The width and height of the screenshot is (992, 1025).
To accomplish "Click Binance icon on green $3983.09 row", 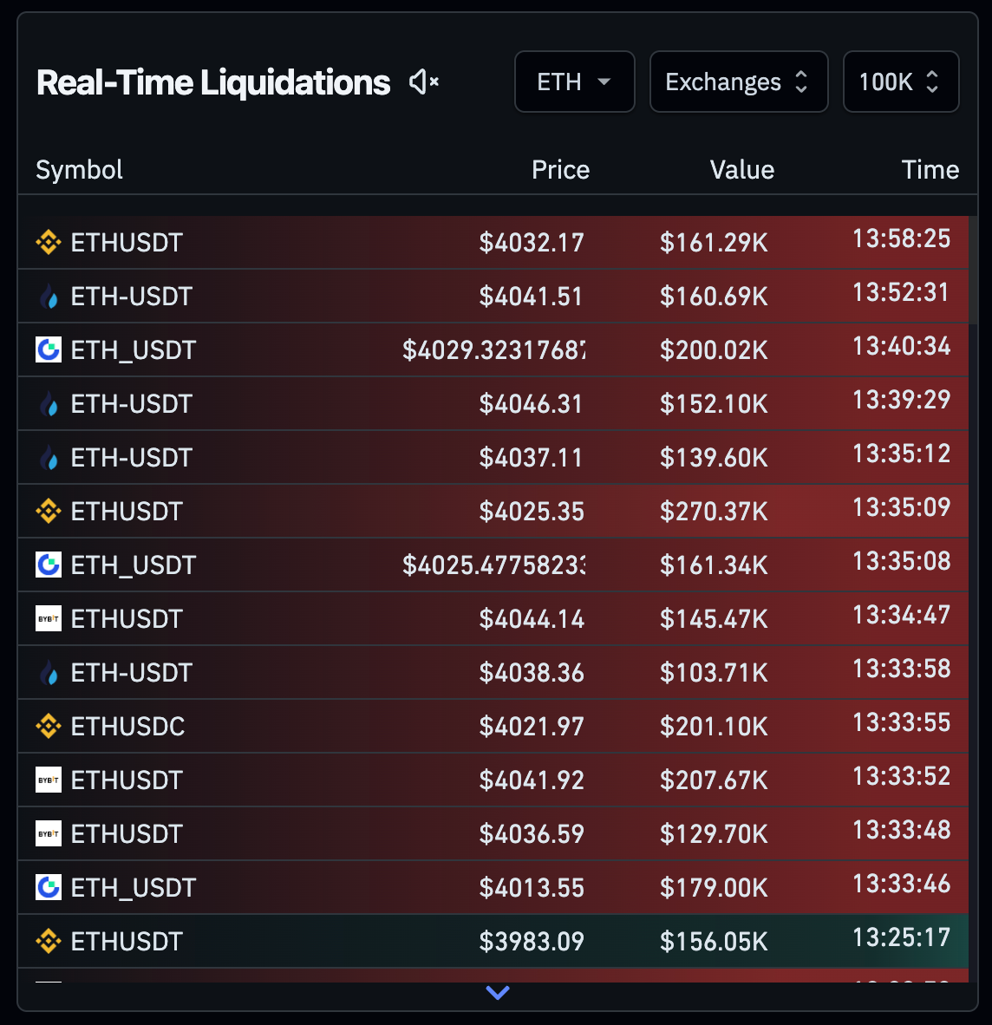I will point(49,942).
